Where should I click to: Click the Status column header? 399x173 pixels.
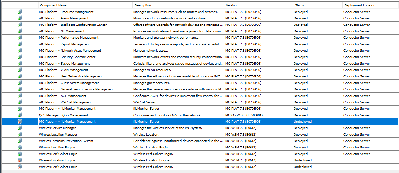pos(318,5)
